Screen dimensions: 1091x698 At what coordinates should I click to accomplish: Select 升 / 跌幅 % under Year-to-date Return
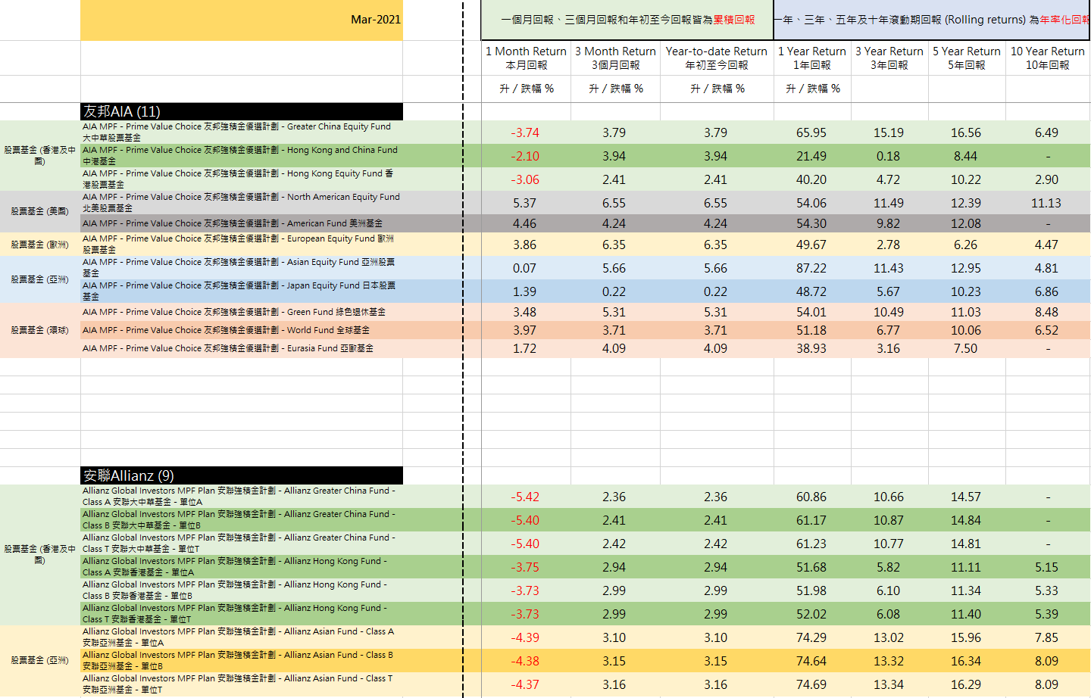(717, 89)
